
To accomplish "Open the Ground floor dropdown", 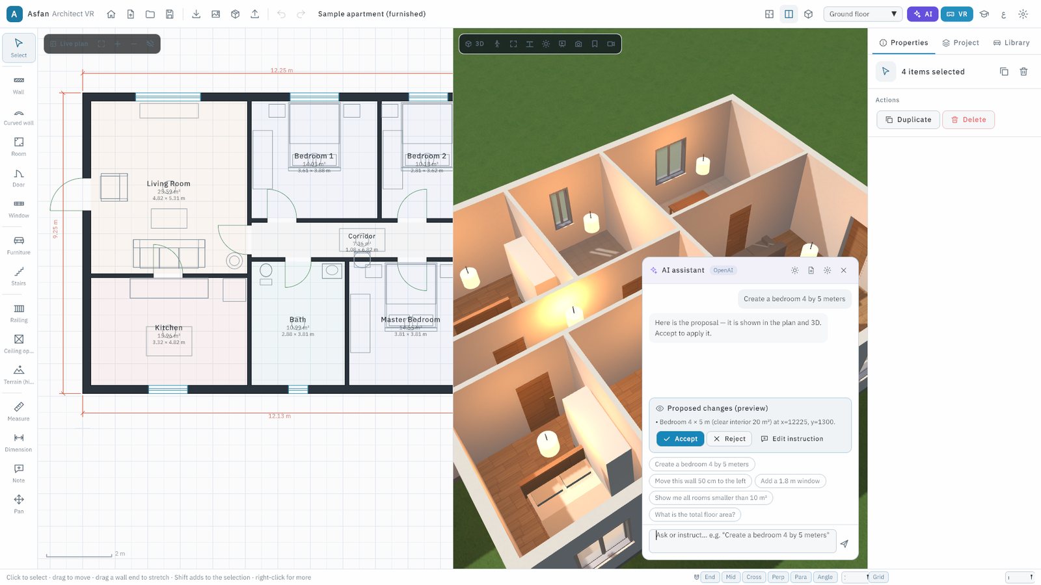I will (x=863, y=14).
